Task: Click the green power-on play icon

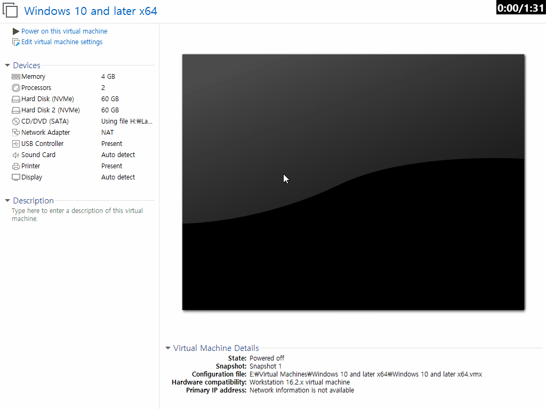Action: click(15, 31)
